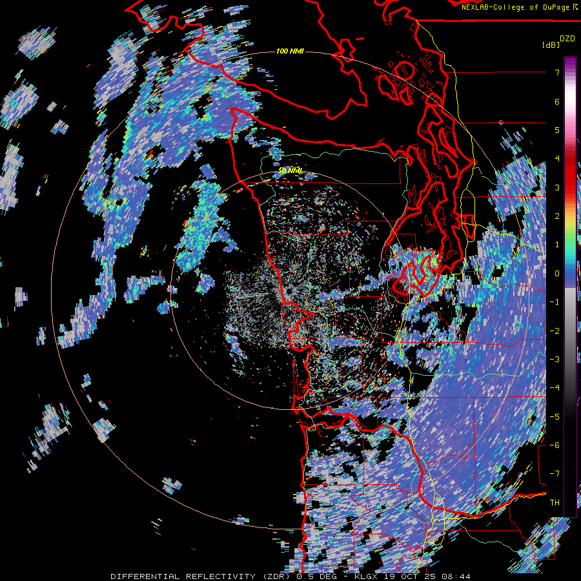Click the -3 value on color scale
581x581 pixels.
[555, 360]
